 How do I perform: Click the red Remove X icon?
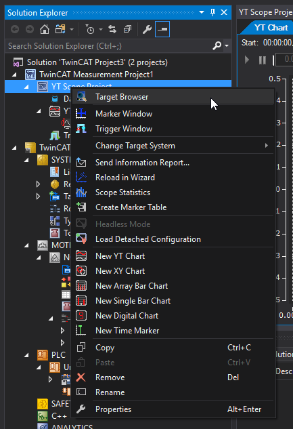[x=81, y=377]
